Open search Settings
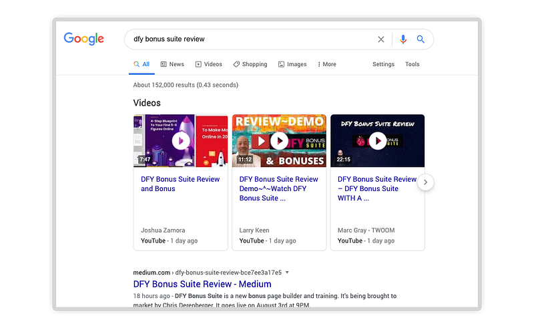 click(383, 64)
